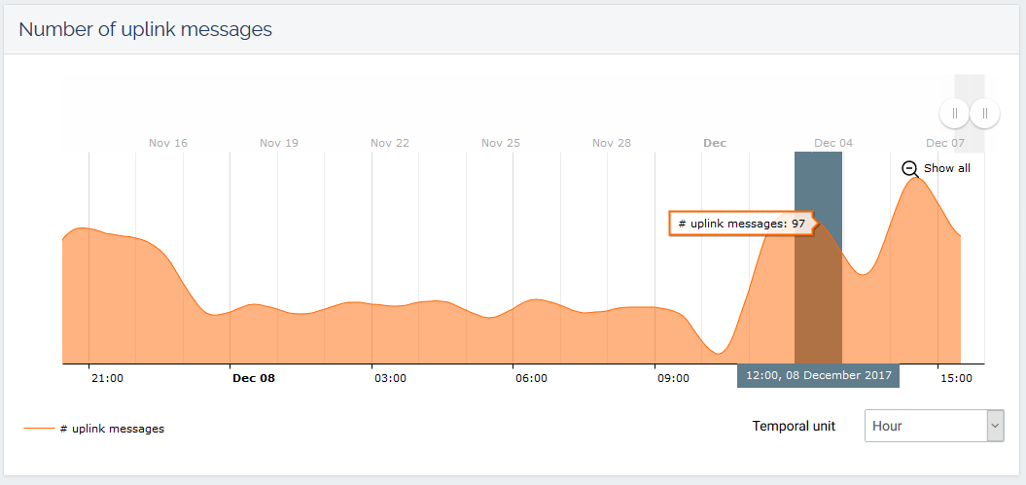Grab the left scrollbar grip handle

point(954,114)
